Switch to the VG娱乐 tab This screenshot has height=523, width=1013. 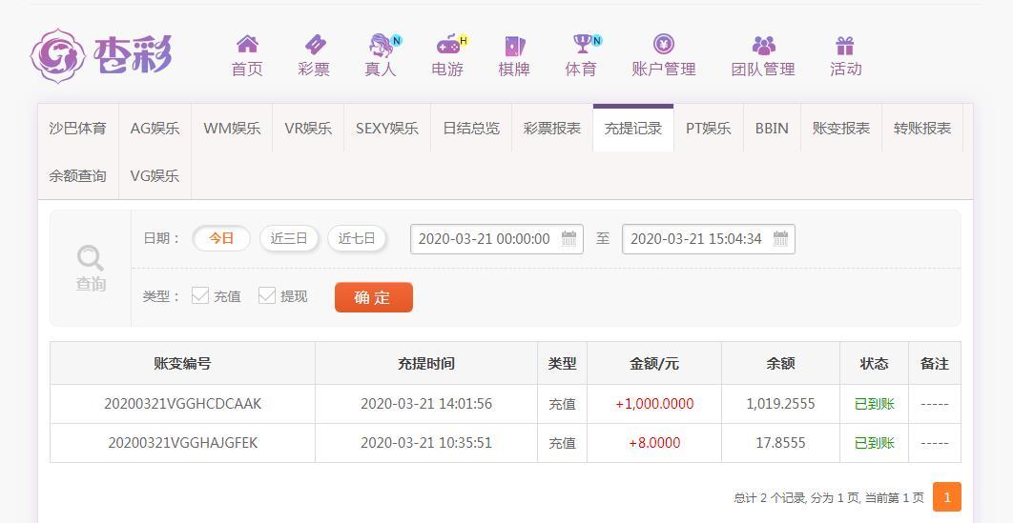[x=155, y=175]
